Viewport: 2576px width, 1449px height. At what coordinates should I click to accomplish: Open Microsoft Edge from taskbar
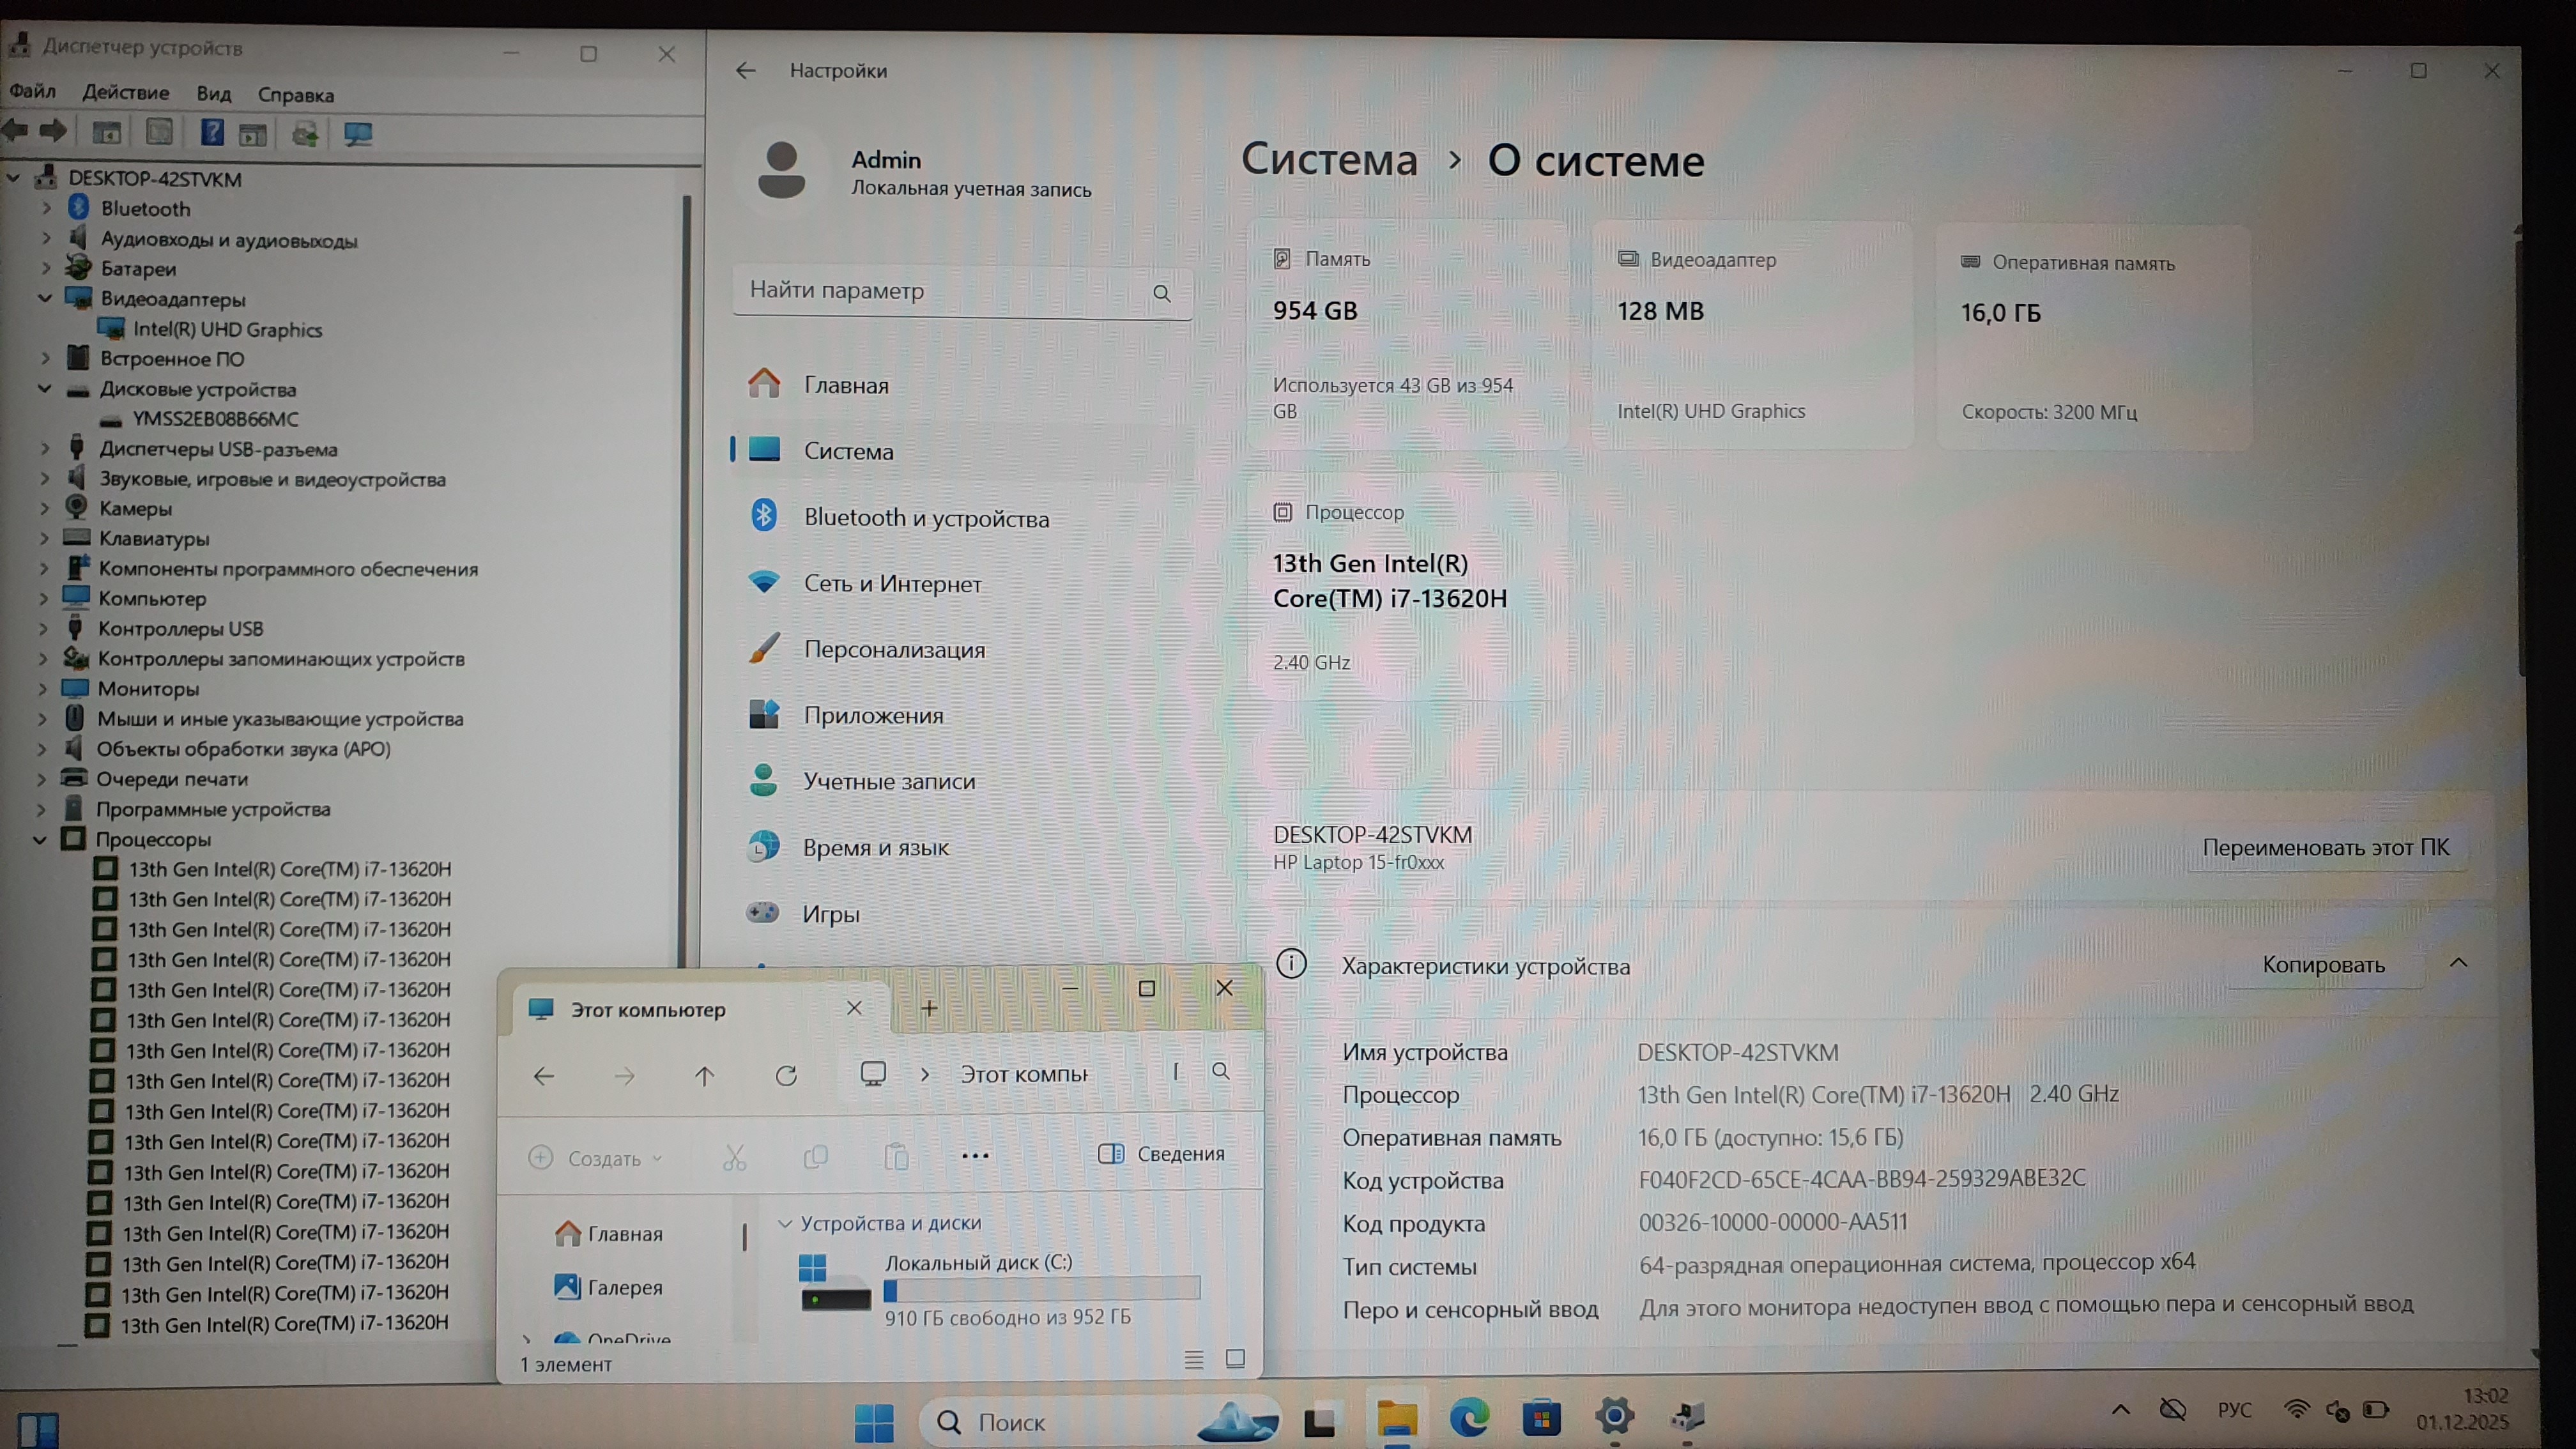1469,1417
